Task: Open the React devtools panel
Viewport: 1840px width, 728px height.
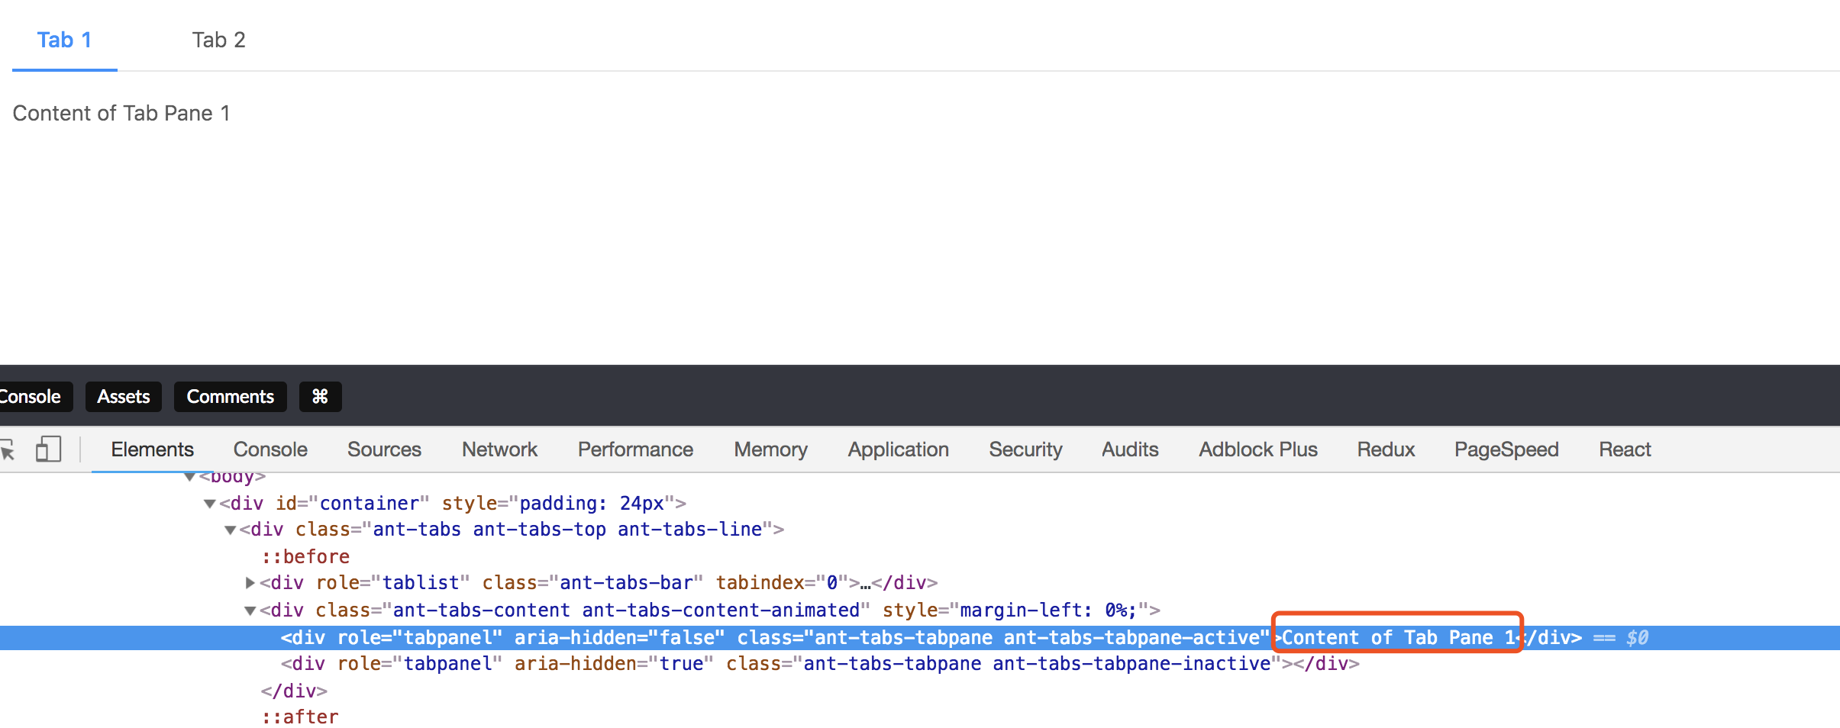Action: click(x=1624, y=449)
